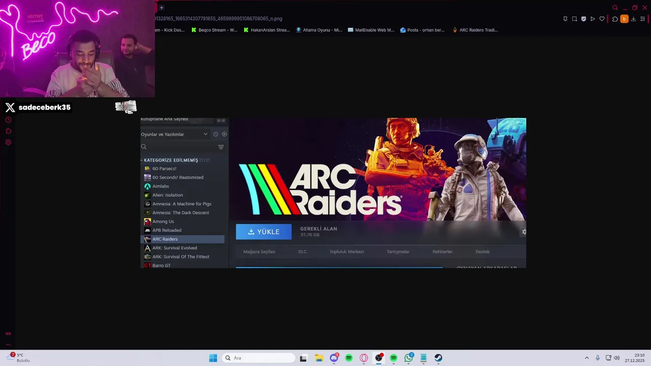This screenshot has height=366, width=651.
Task: Open the settings gear icon in Opera sidebar
Action: (8, 142)
